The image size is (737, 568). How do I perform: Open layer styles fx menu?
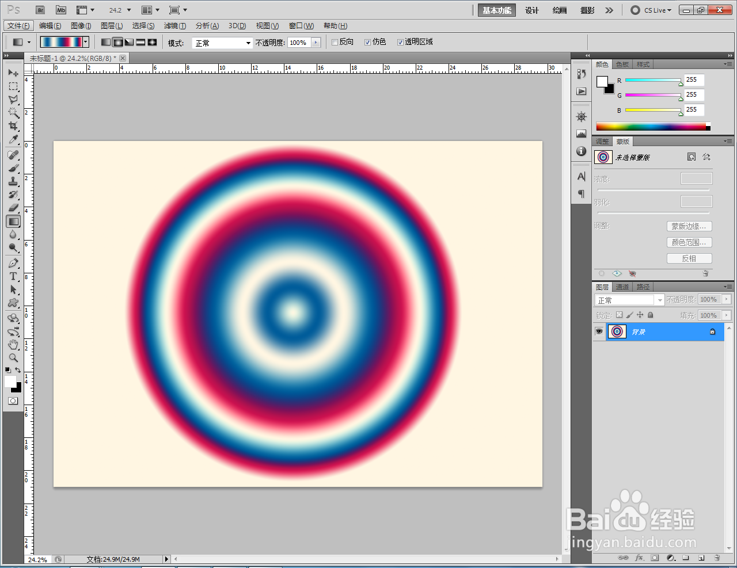pos(639,558)
